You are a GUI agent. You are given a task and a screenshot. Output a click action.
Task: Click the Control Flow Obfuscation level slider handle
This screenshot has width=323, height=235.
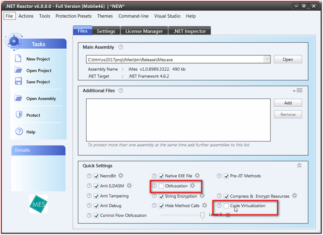coord(202,215)
